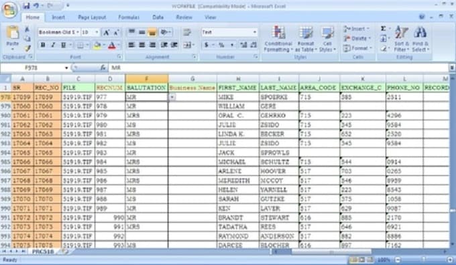Click in the formula bar showing MR
The width and height of the screenshot is (456, 265).
point(278,68)
